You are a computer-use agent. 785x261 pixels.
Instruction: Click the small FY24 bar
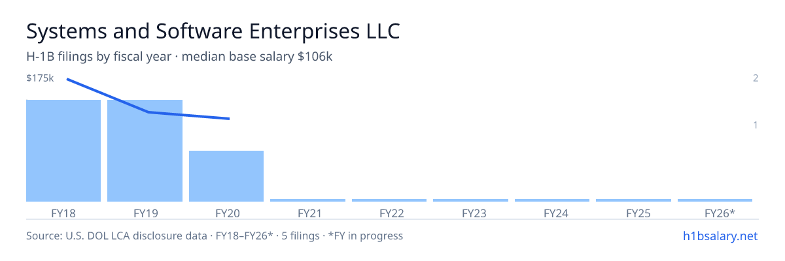click(x=552, y=200)
